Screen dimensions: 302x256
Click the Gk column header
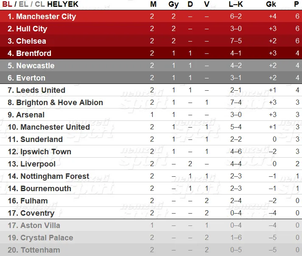(x=271, y=4)
